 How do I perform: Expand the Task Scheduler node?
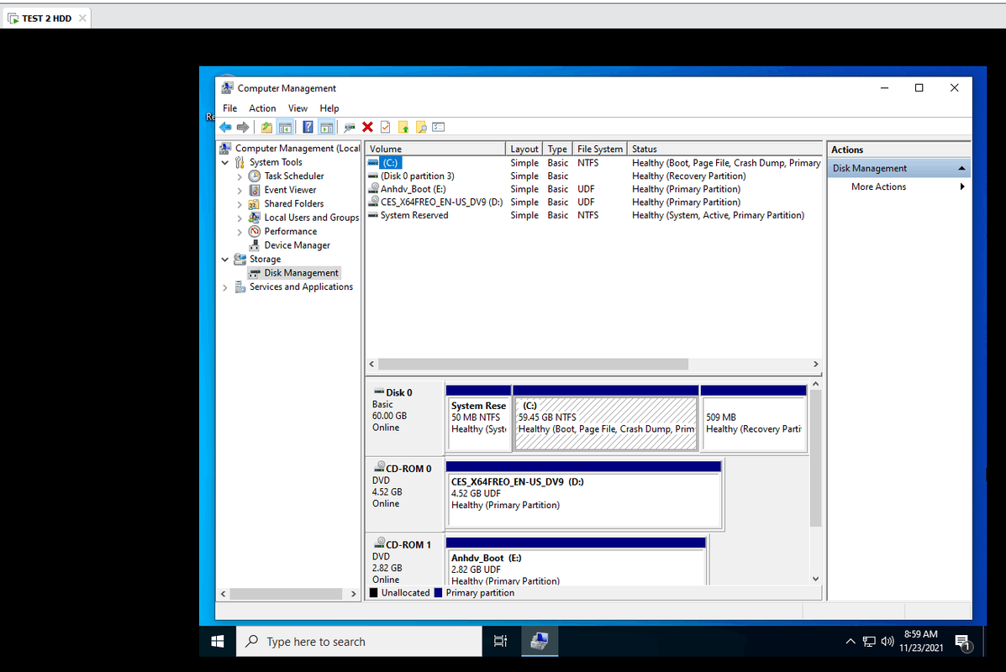pos(240,176)
